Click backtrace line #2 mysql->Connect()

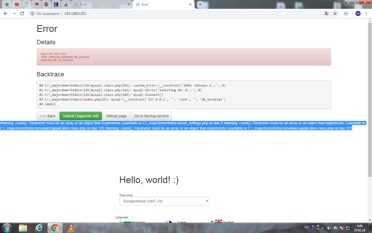[101, 95]
